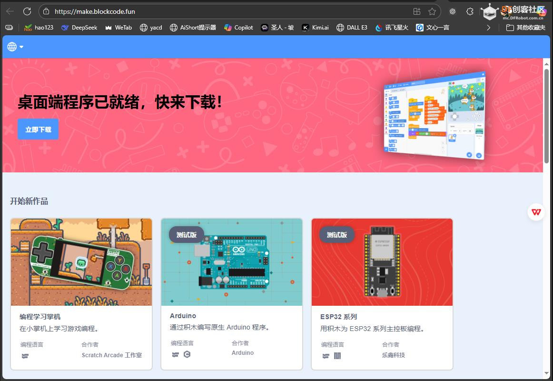Click the blocks language icon on Arduino card
This screenshot has width=553, height=381.
pyautogui.click(x=175, y=354)
